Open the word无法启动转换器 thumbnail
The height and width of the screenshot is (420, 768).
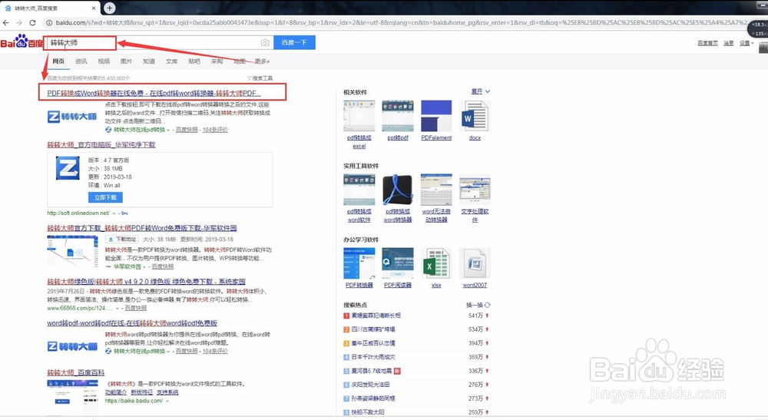[x=436, y=190]
